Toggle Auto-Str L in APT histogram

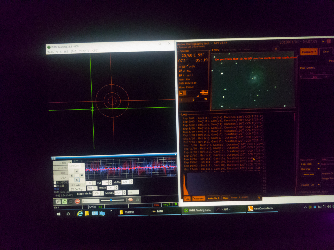(199, 198)
